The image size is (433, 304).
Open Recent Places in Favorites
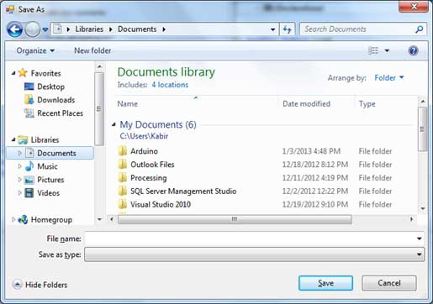coord(60,113)
